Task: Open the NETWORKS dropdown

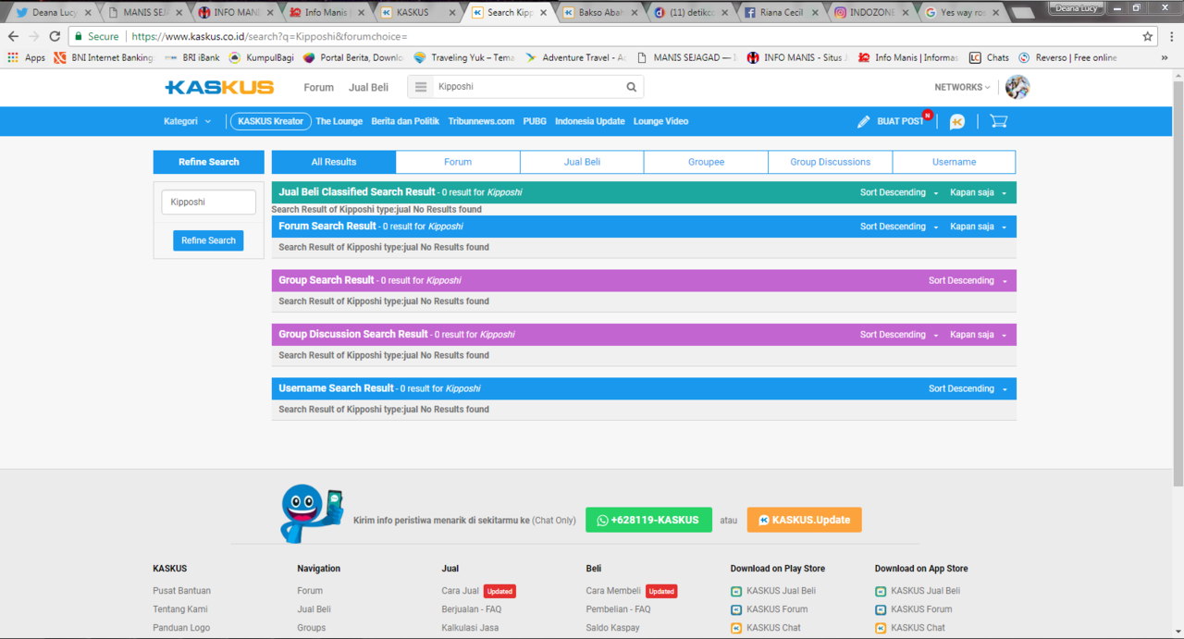Action: pos(962,87)
